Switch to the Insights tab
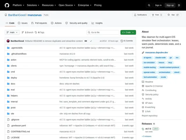Viewport: 186px width, 140px height. (97, 23)
